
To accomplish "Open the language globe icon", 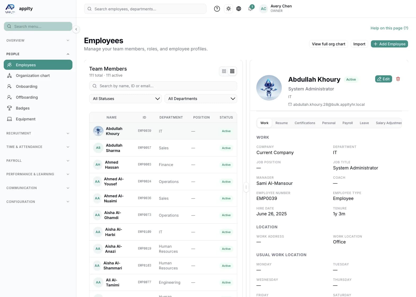I will coord(239,9).
